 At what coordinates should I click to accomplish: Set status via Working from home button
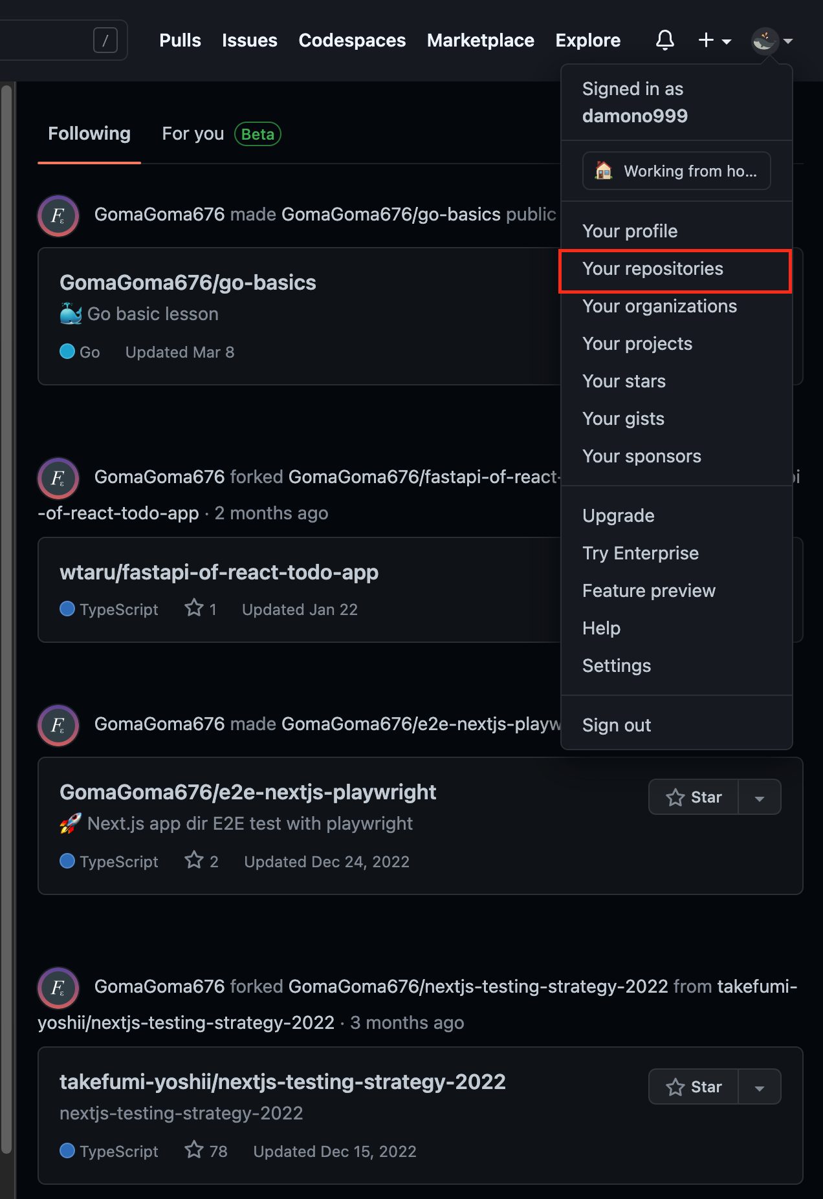(676, 171)
